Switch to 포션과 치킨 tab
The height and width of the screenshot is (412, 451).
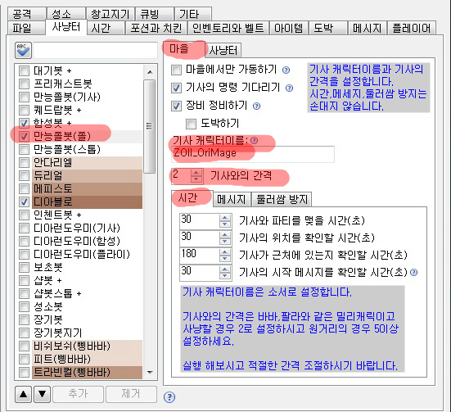(156, 28)
